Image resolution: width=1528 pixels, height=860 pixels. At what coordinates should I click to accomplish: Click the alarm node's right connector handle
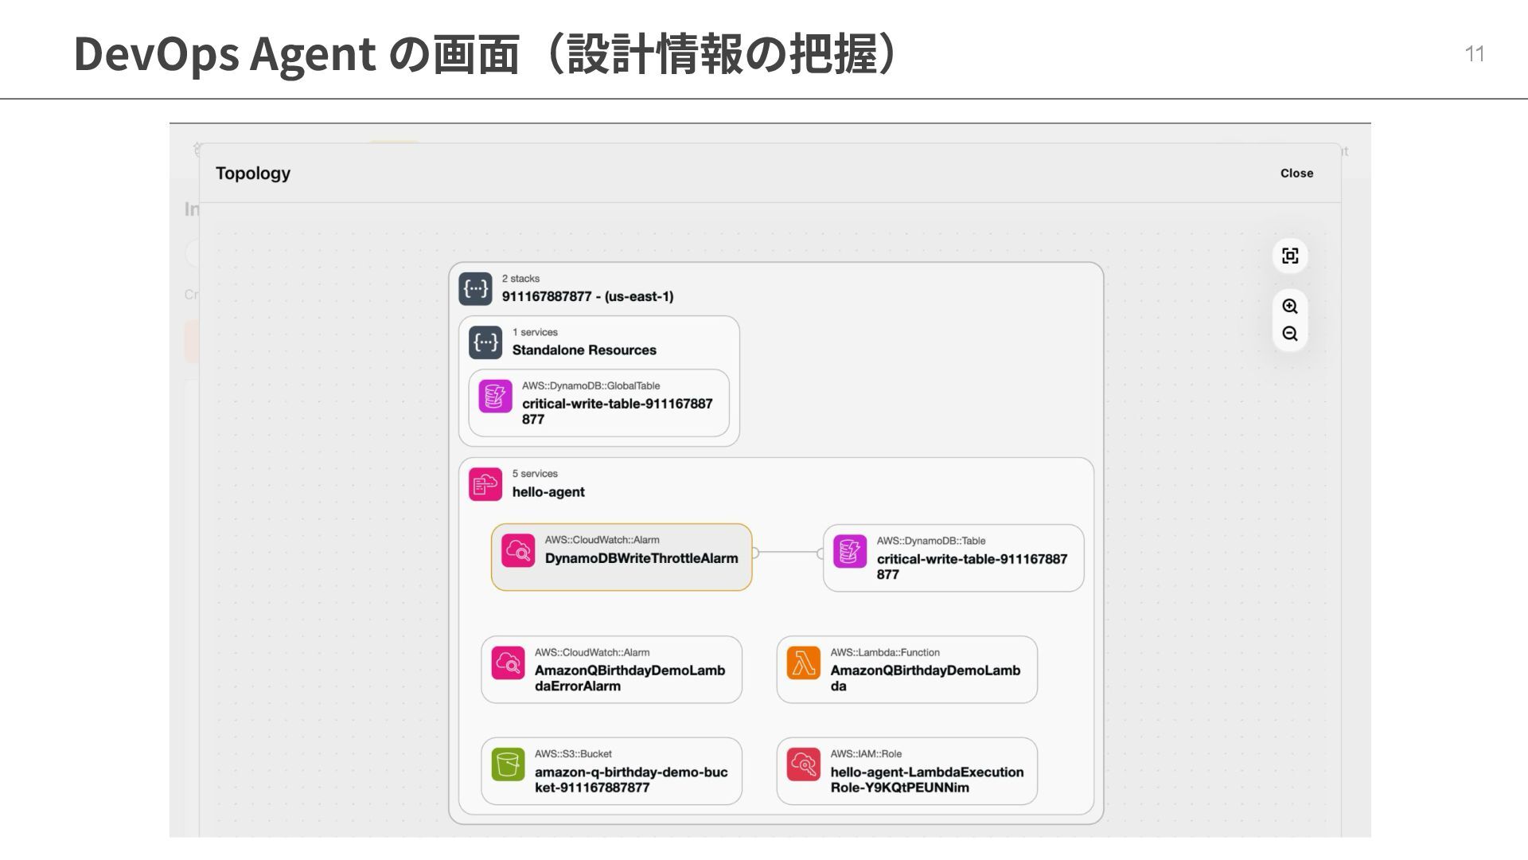(755, 553)
